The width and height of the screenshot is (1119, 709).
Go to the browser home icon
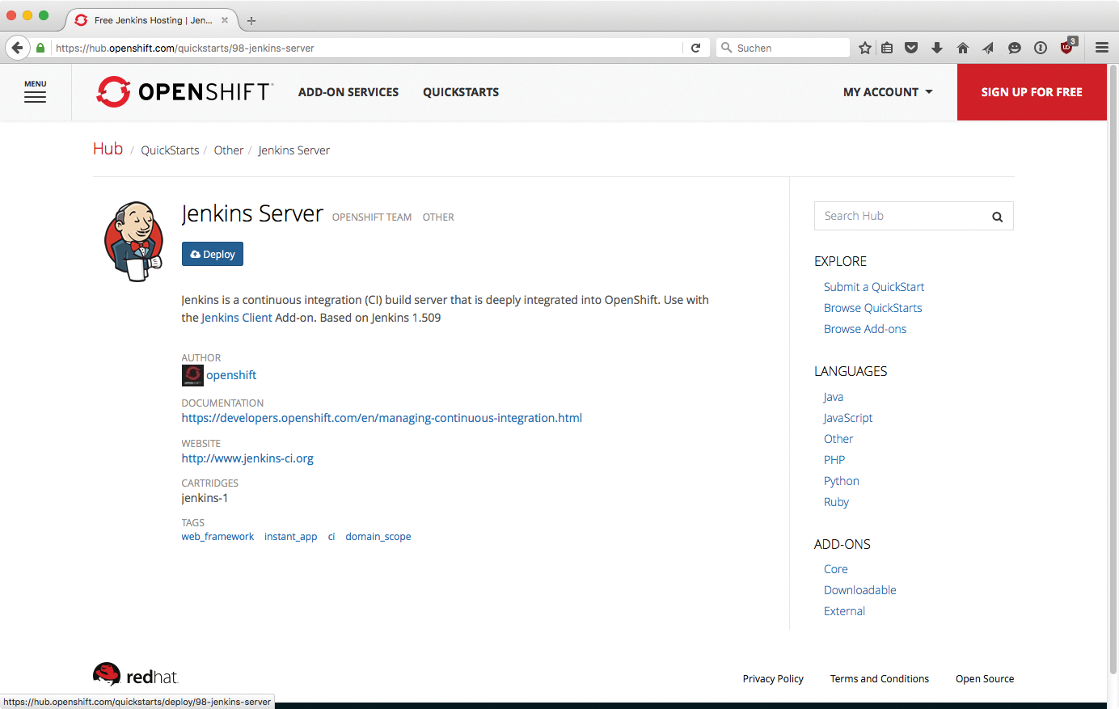(x=963, y=48)
